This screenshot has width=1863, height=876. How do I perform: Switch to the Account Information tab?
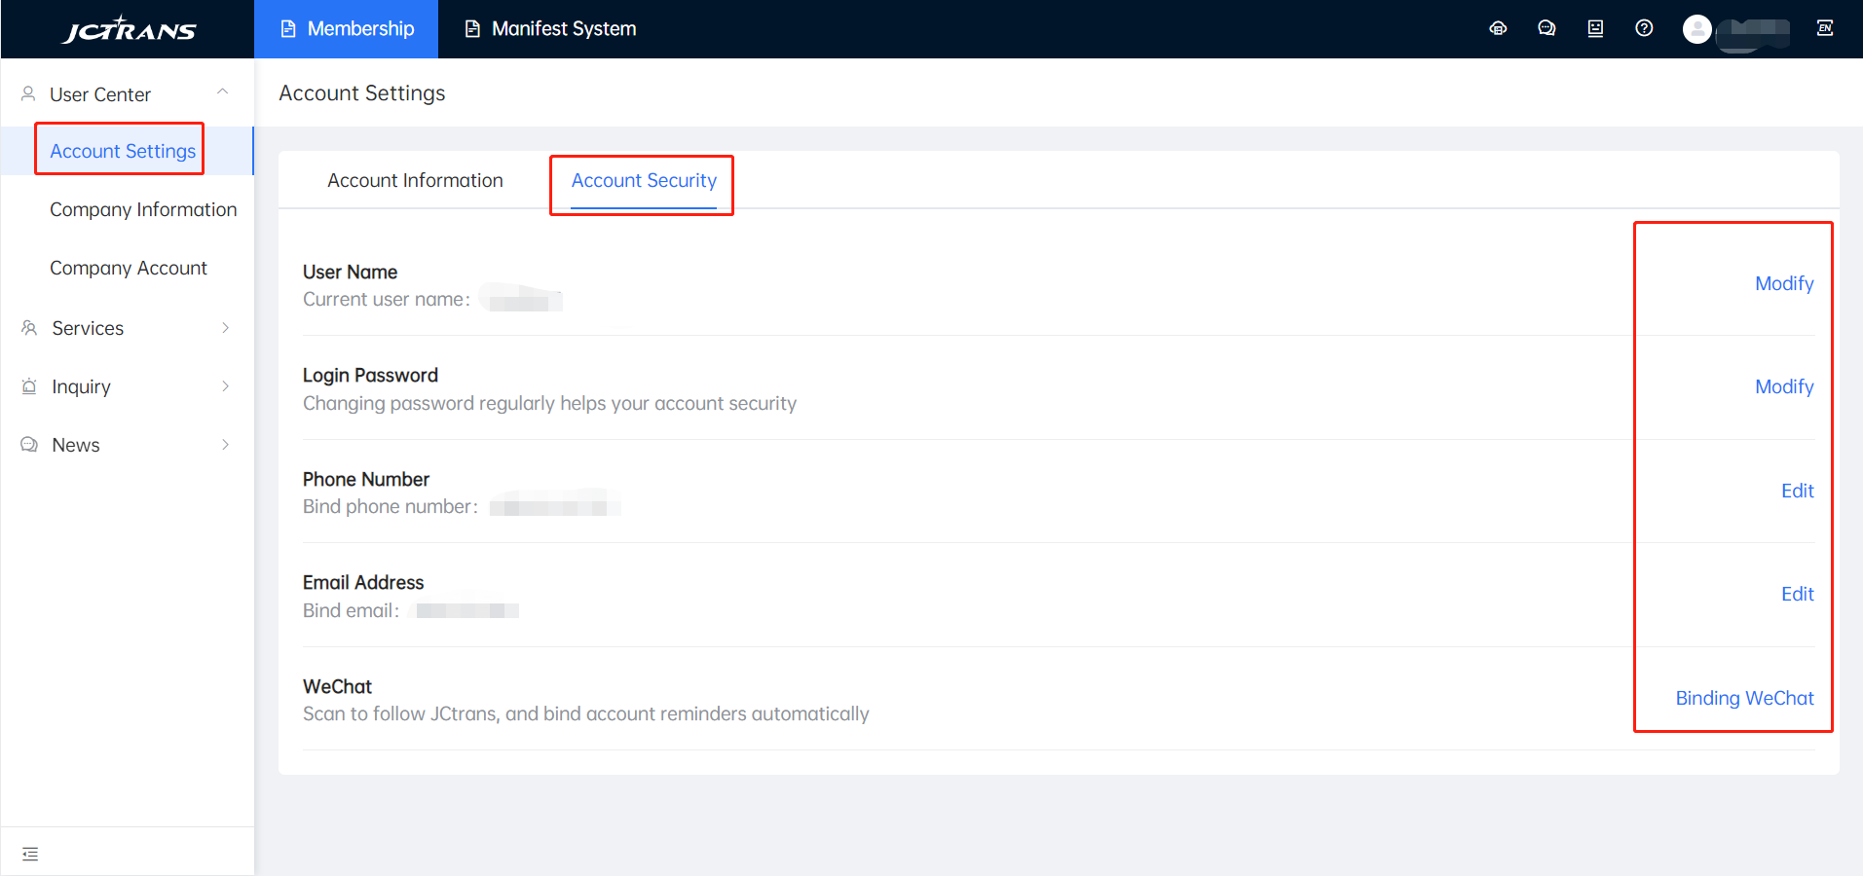click(415, 180)
